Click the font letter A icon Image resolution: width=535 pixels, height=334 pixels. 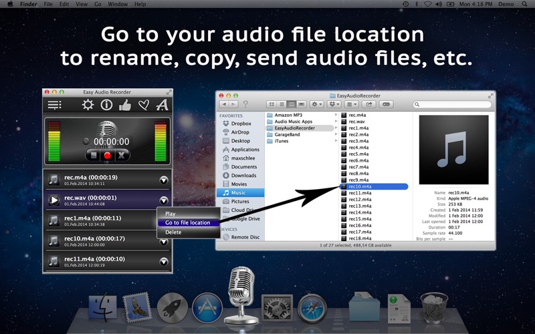162,105
